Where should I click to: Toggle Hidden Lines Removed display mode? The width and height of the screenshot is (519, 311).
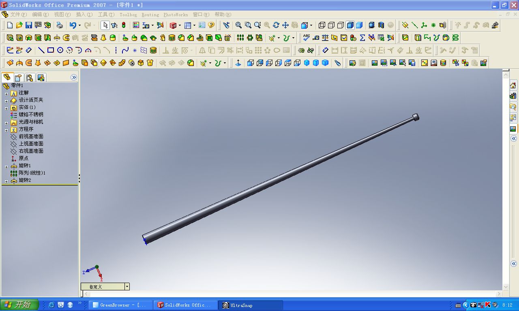pos(341,25)
